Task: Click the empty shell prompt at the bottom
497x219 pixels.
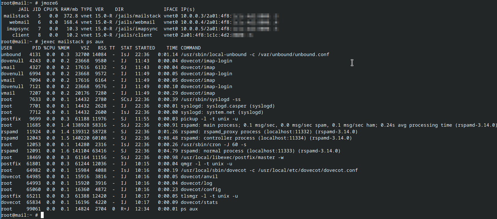Action: pos(42,215)
